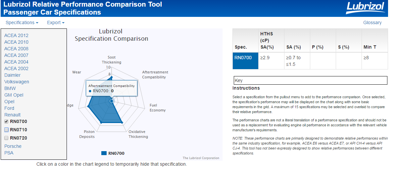Click the Oxidative Thickening point on radar chart

[123, 123]
